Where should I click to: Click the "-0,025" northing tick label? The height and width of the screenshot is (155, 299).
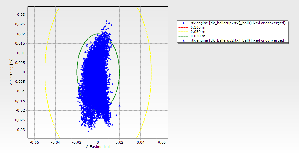coord(19,120)
